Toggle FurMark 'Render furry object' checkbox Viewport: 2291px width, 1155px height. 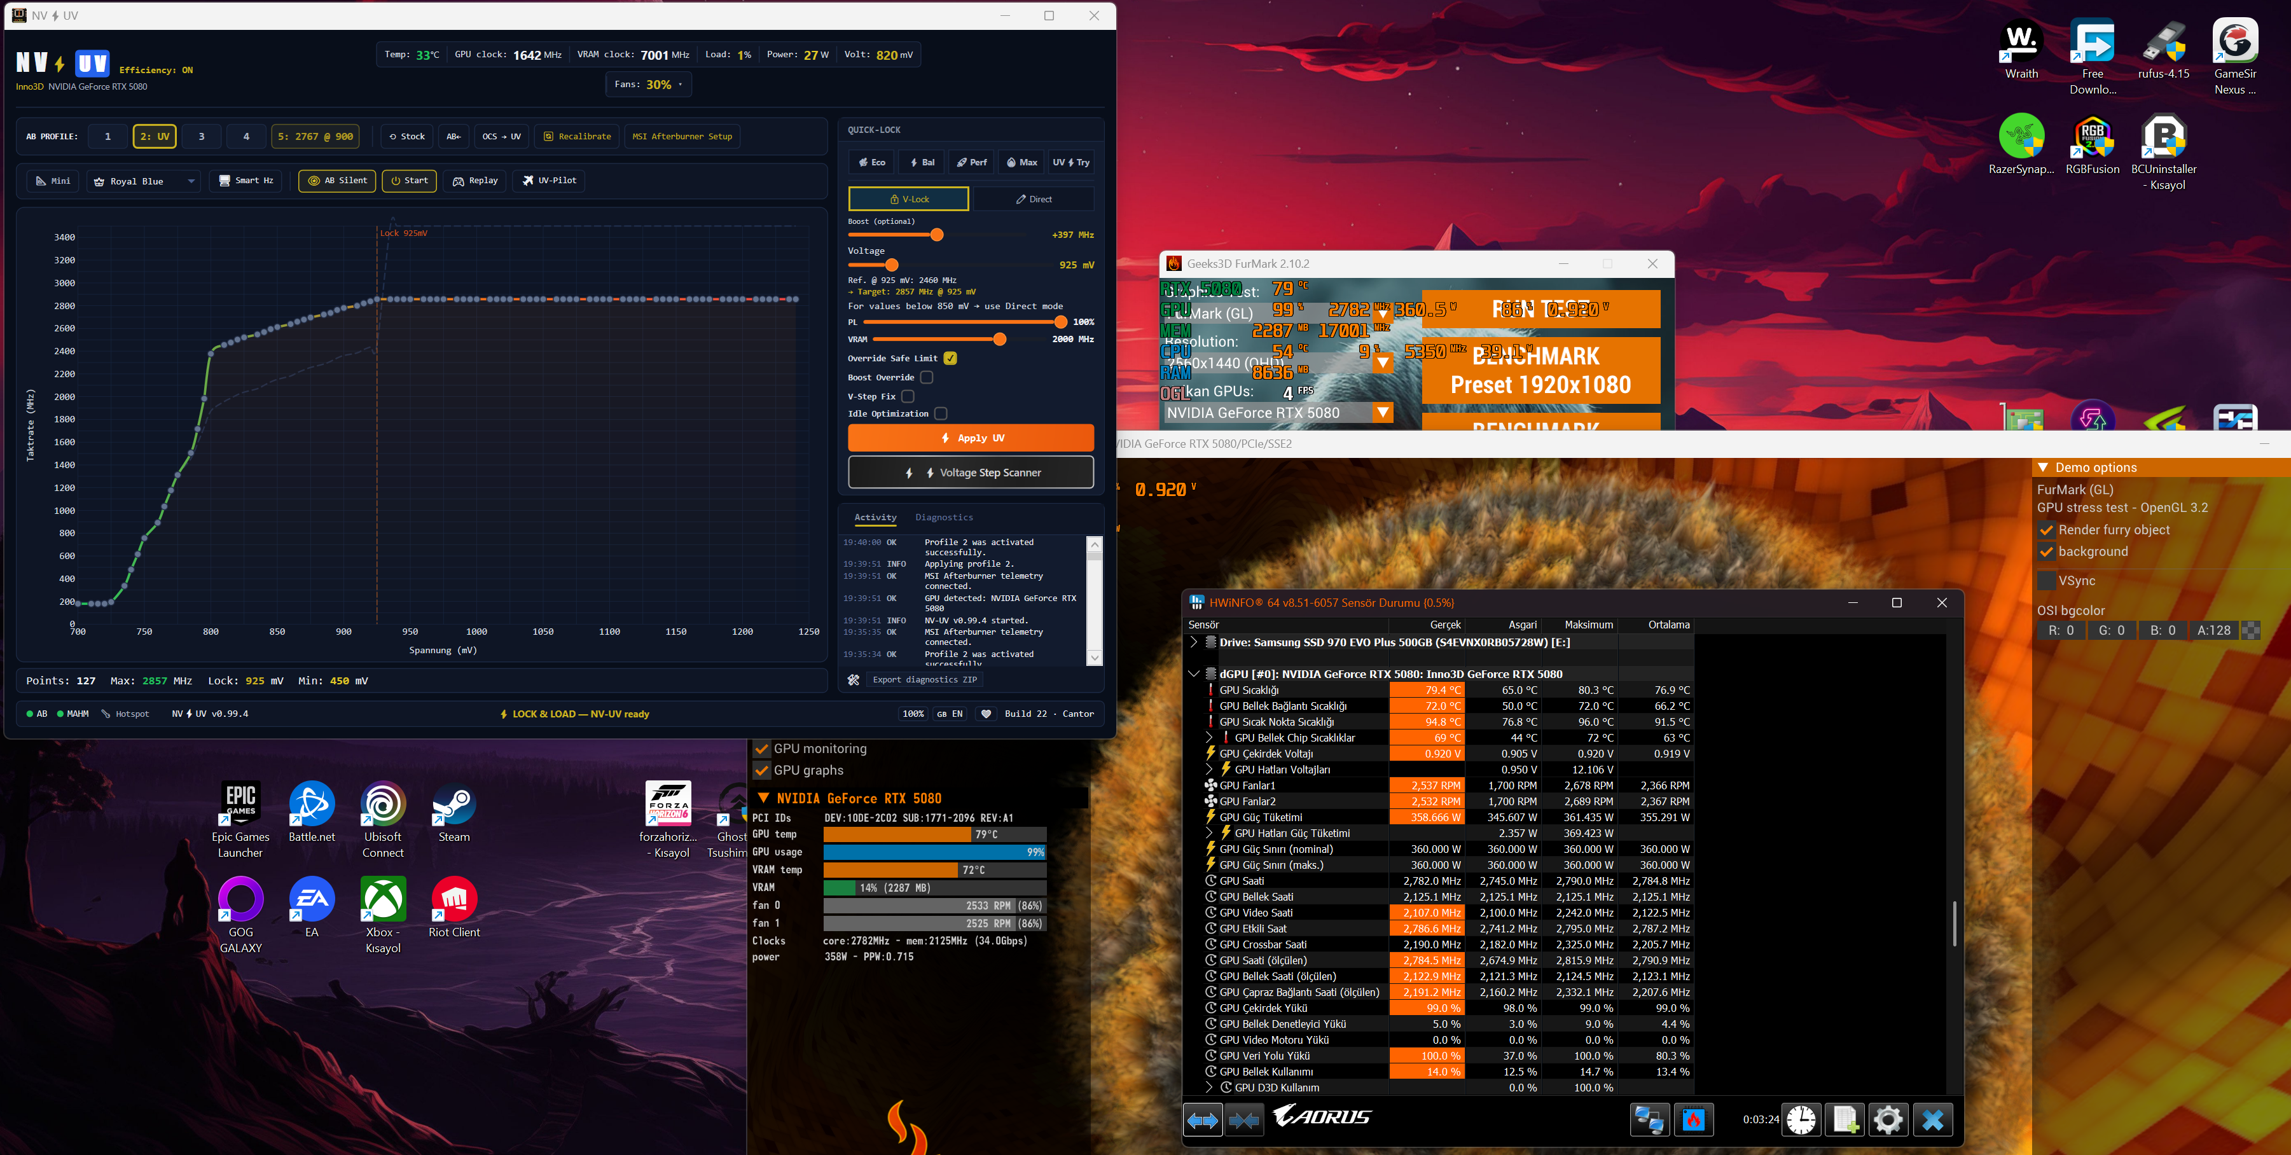pyautogui.click(x=2046, y=530)
